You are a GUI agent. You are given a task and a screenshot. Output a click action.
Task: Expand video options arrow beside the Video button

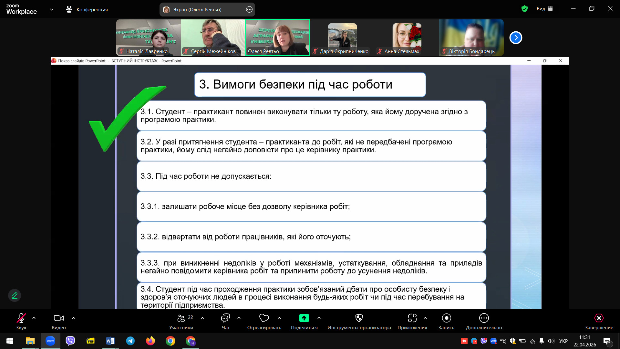[74, 318]
